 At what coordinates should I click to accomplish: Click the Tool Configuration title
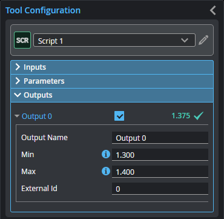coord(43,10)
